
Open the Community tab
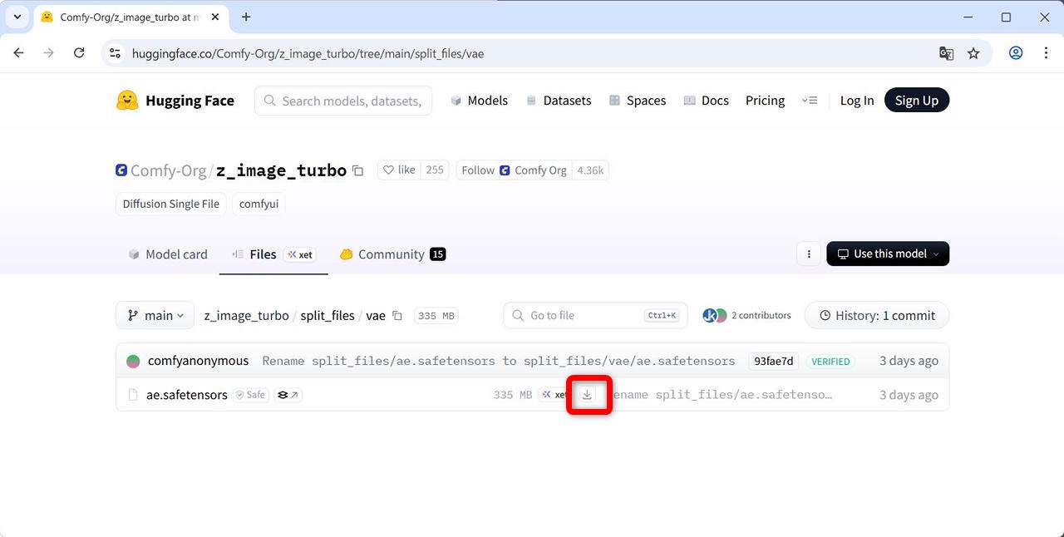[392, 254]
